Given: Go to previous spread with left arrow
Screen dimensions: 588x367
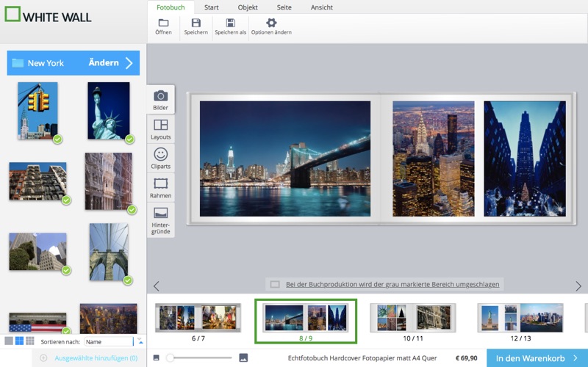Looking at the screenshot, I should pos(157,286).
